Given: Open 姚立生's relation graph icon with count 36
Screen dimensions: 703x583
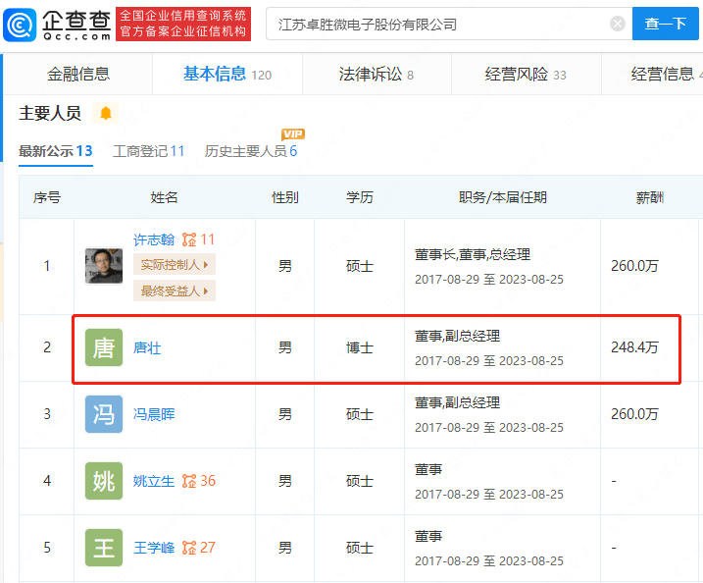Looking at the screenshot, I should tap(198, 481).
